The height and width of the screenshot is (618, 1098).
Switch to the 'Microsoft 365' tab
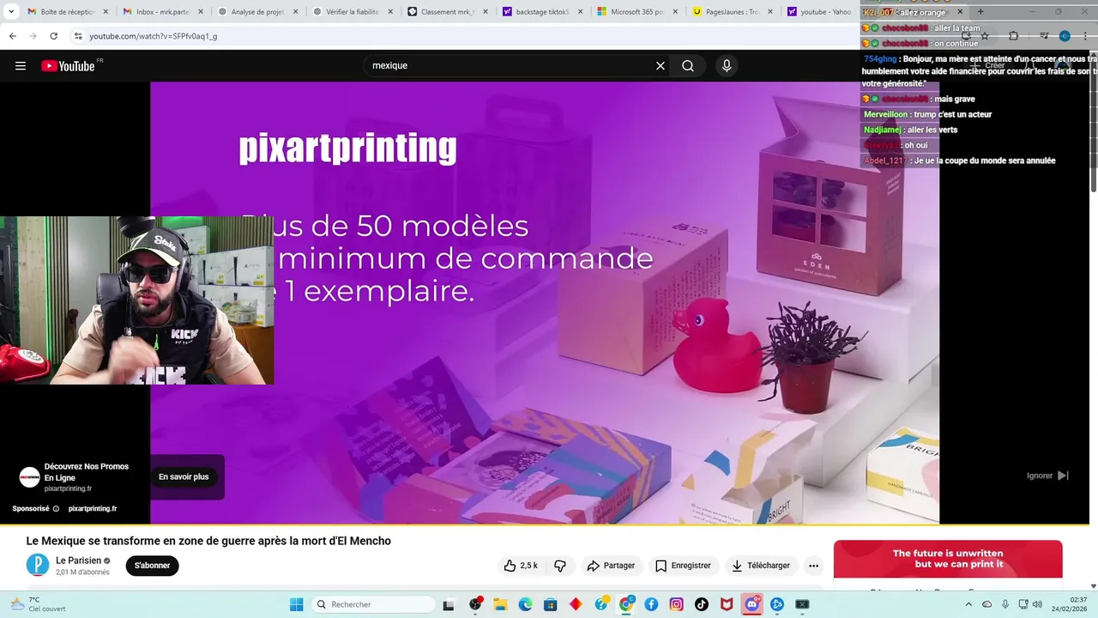[630, 12]
